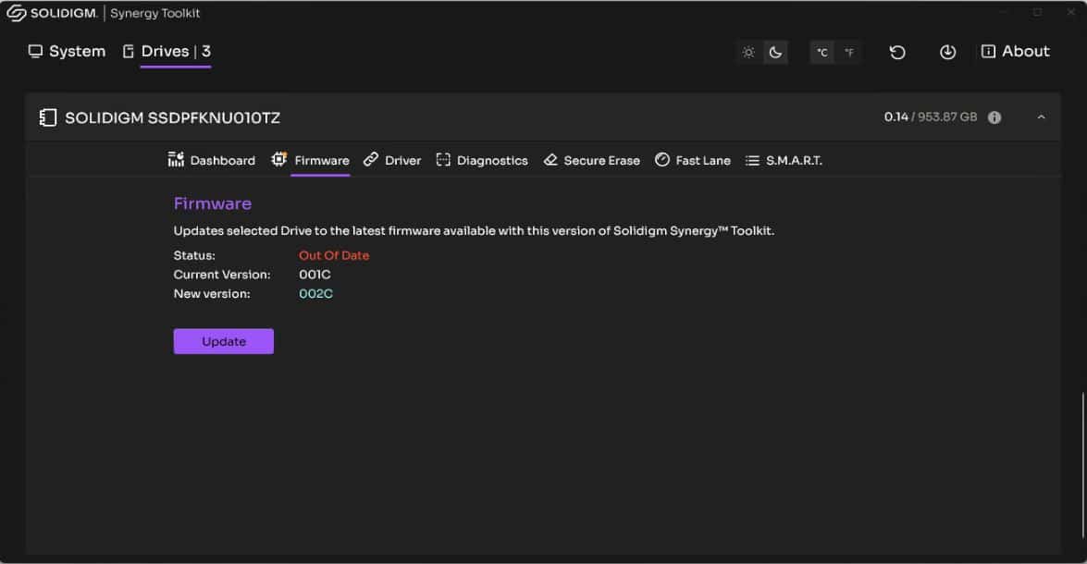Switch to light theme sun icon
This screenshot has height=564, width=1087.
pyautogui.click(x=748, y=52)
